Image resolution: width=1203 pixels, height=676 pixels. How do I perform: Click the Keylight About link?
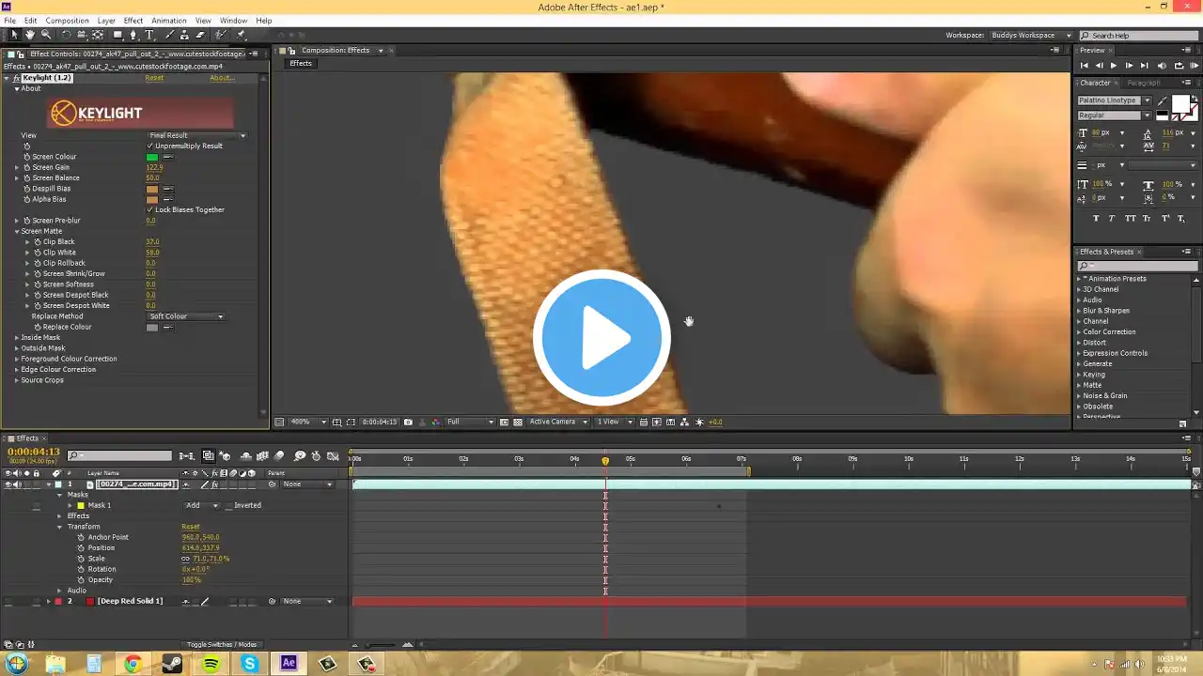(222, 78)
